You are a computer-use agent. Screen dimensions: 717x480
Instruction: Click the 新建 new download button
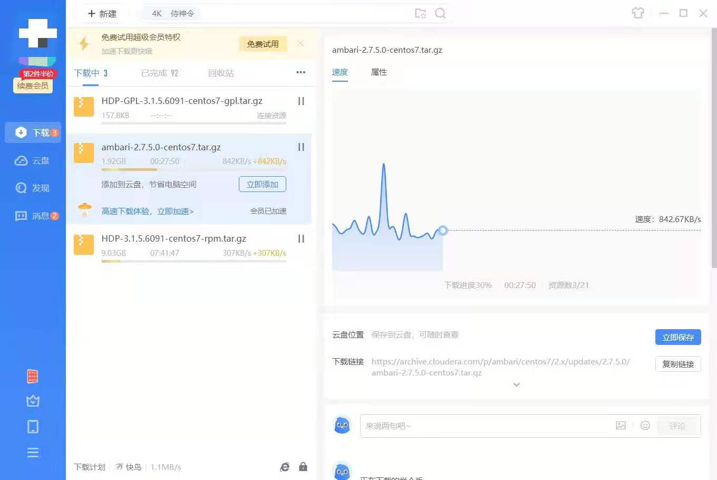tap(102, 14)
